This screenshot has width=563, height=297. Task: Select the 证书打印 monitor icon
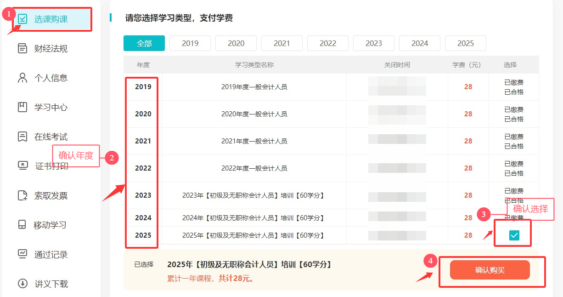click(x=22, y=166)
